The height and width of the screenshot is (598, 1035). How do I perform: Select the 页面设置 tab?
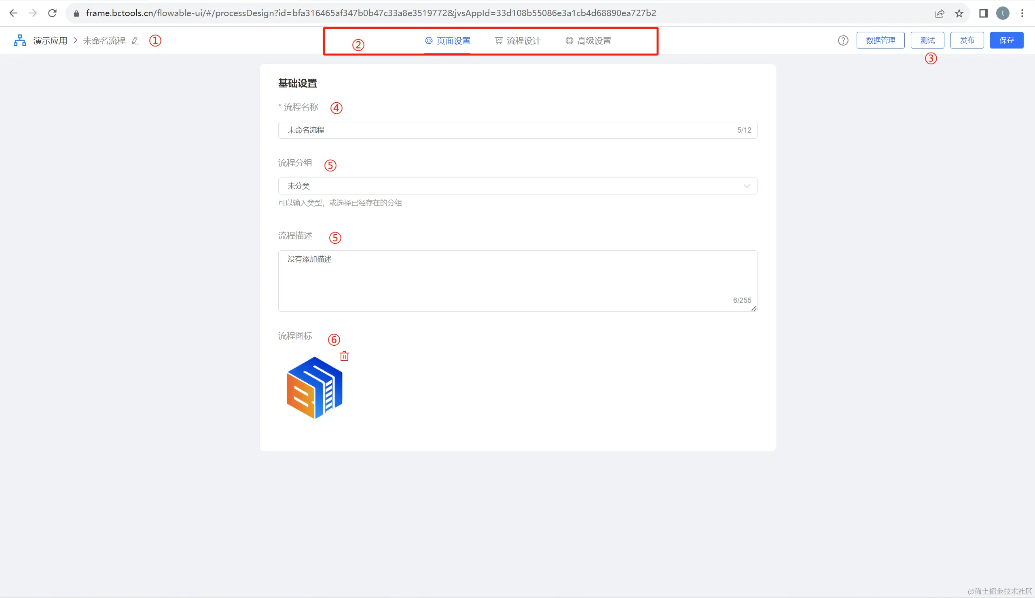point(448,41)
